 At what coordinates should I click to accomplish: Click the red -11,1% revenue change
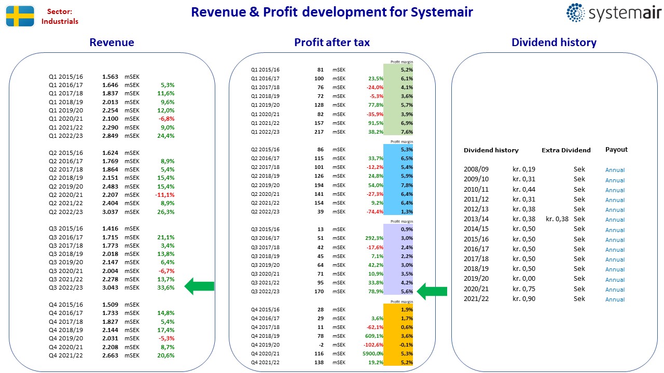pos(165,195)
